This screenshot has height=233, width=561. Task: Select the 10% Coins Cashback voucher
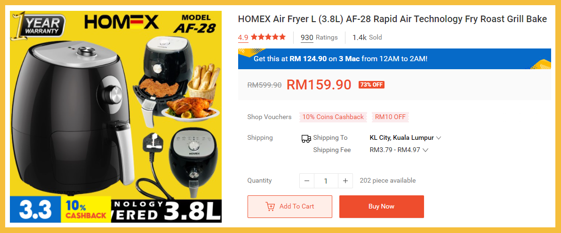[x=333, y=117]
